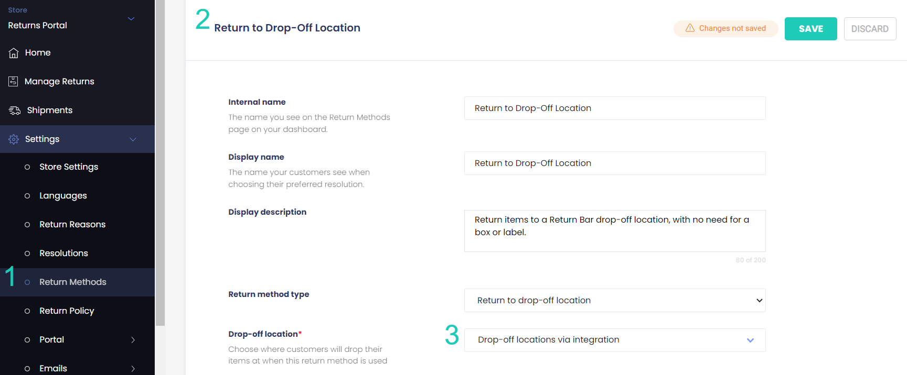Click the Store Settings bullet circle icon
This screenshot has height=375, width=907.
click(x=27, y=167)
